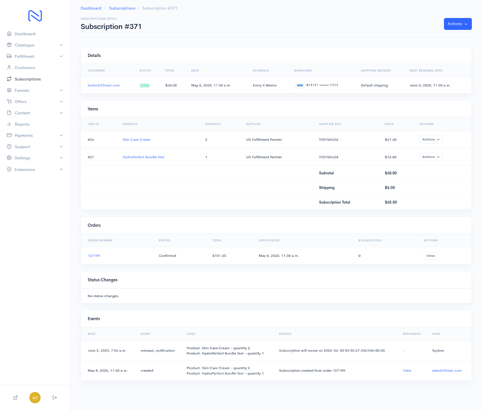Click the Subscriptions breadcrumb link
The width and height of the screenshot is (482, 410).
122,8
